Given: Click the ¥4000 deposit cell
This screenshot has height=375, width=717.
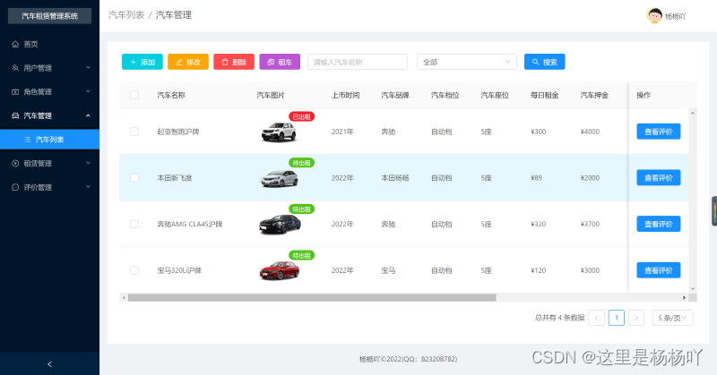Looking at the screenshot, I should 590,132.
